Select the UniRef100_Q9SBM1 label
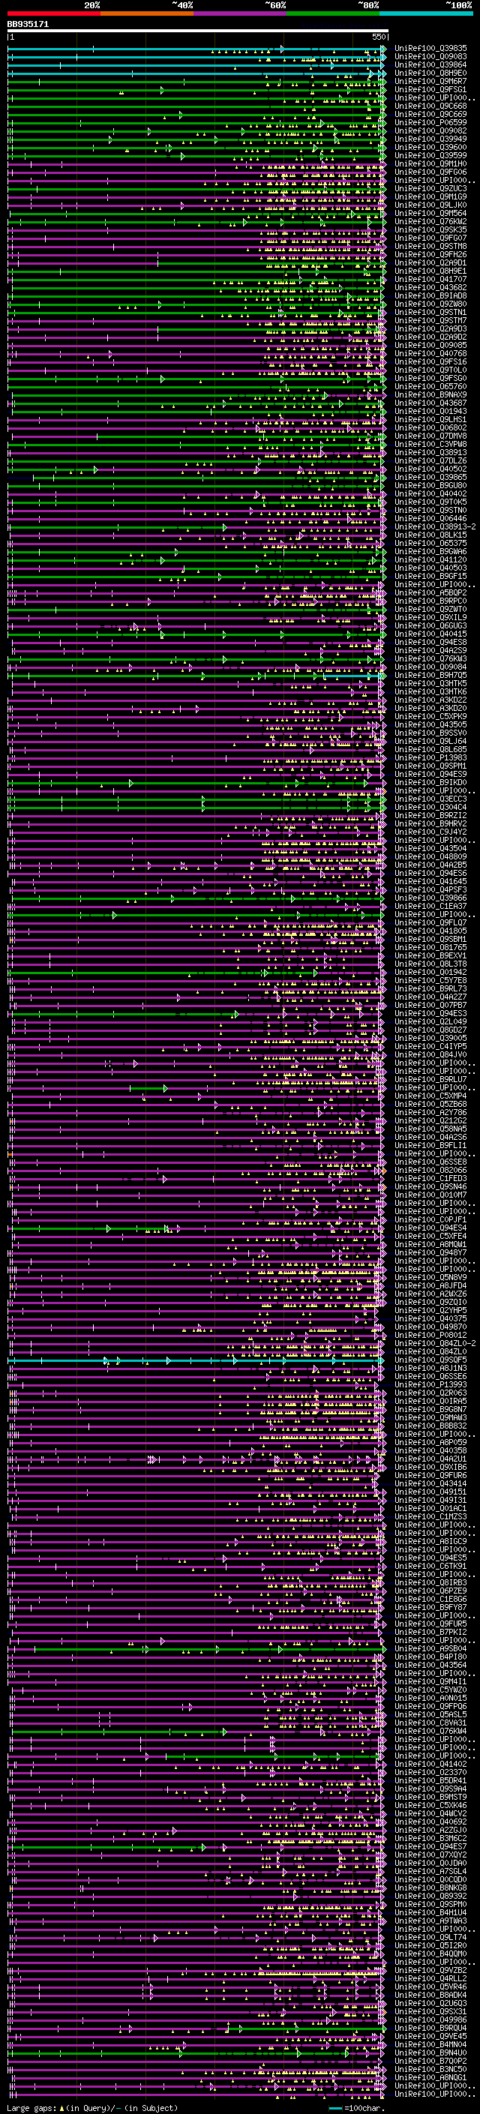Screen dimensions: 480x2114 click(x=430, y=940)
